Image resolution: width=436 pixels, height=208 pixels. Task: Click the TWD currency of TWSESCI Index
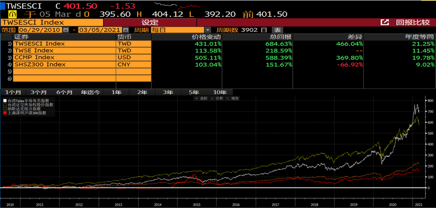pos(134,44)
